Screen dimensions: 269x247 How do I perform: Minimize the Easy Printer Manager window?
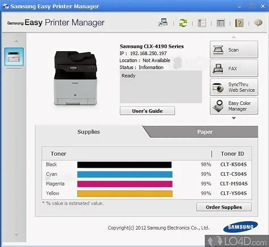pos(239,7)
